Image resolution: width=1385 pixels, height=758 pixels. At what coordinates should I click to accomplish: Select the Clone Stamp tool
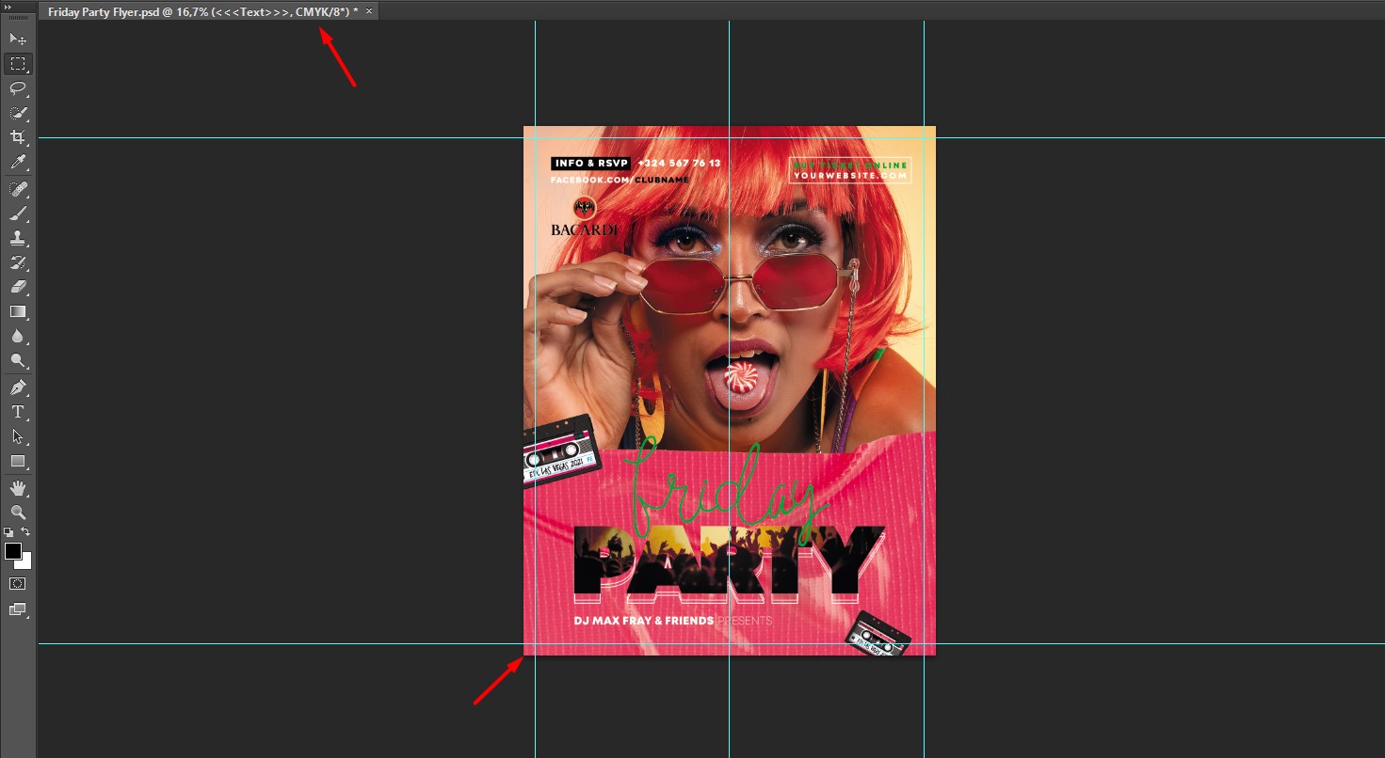tap(18, 238)
